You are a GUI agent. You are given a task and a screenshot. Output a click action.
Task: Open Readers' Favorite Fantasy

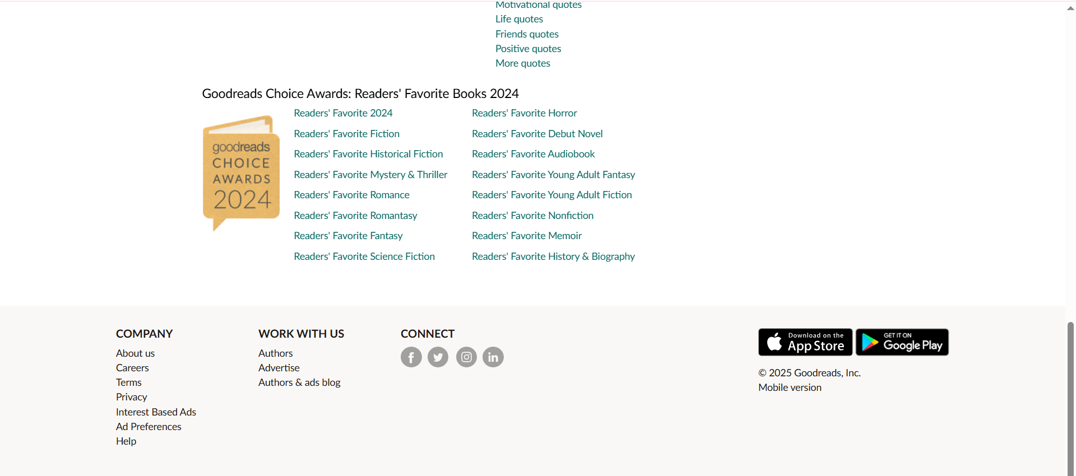348,236
